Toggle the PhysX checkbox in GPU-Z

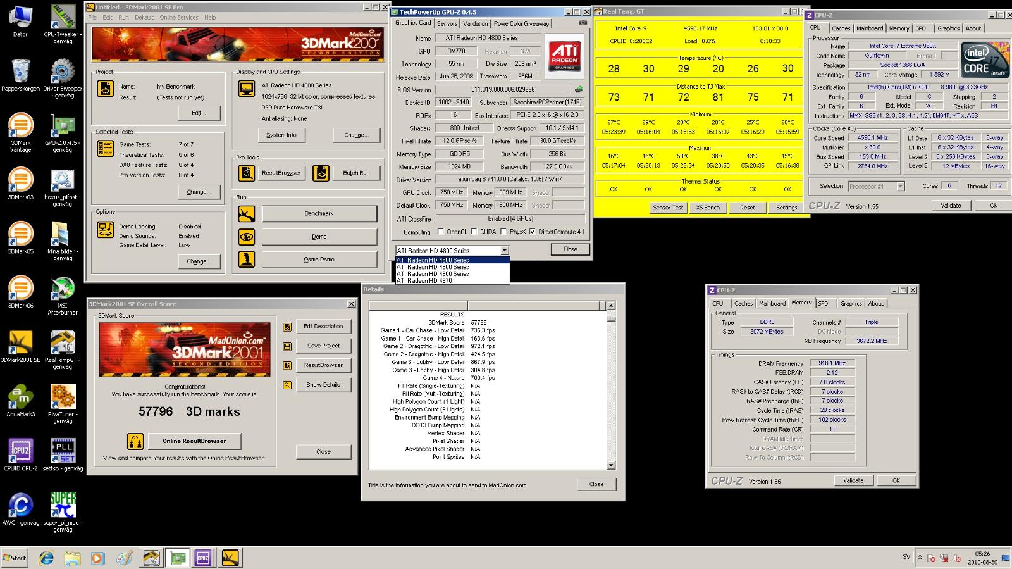(503, 232)
